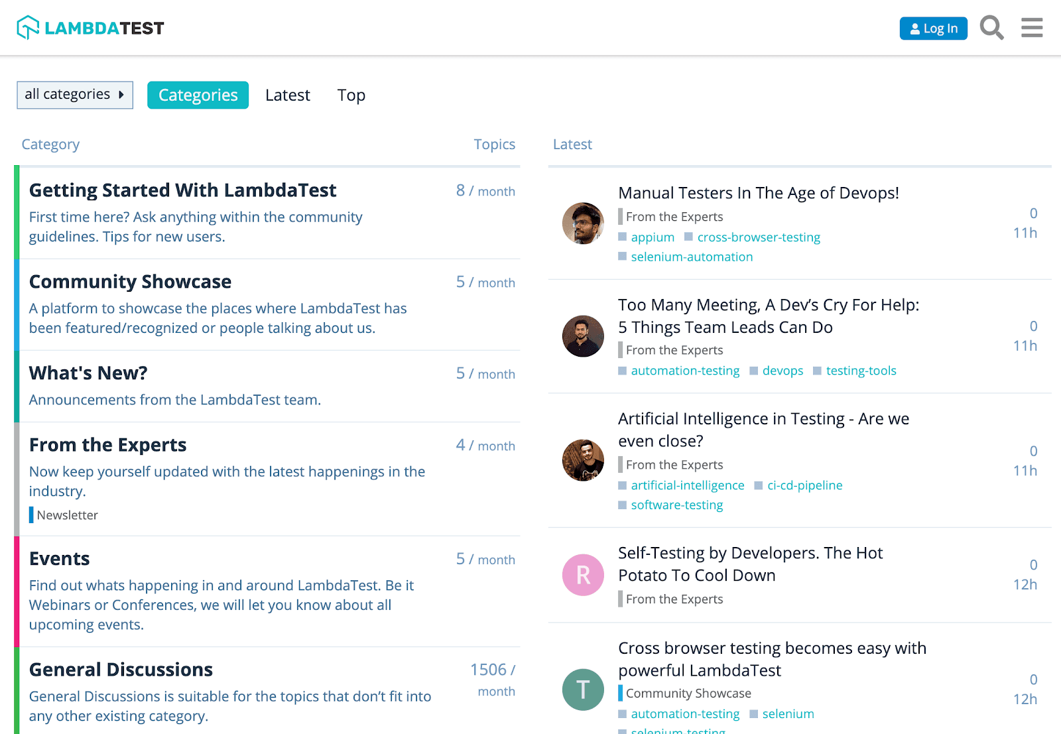Click the LambdaTest logo
The width and height of the screenshot is (1061, 734).
point(90,27)
